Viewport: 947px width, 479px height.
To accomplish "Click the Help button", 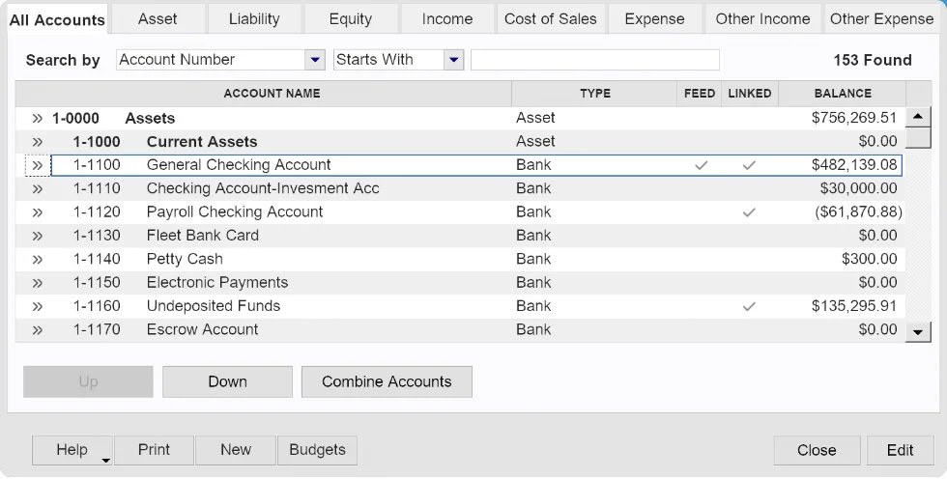I will click(72, 450).
